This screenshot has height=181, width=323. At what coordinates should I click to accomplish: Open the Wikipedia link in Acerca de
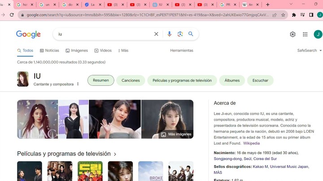[251, 143]
